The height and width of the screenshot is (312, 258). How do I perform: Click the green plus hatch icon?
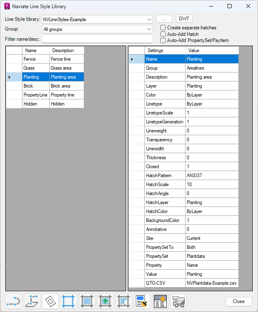point(105,301)
